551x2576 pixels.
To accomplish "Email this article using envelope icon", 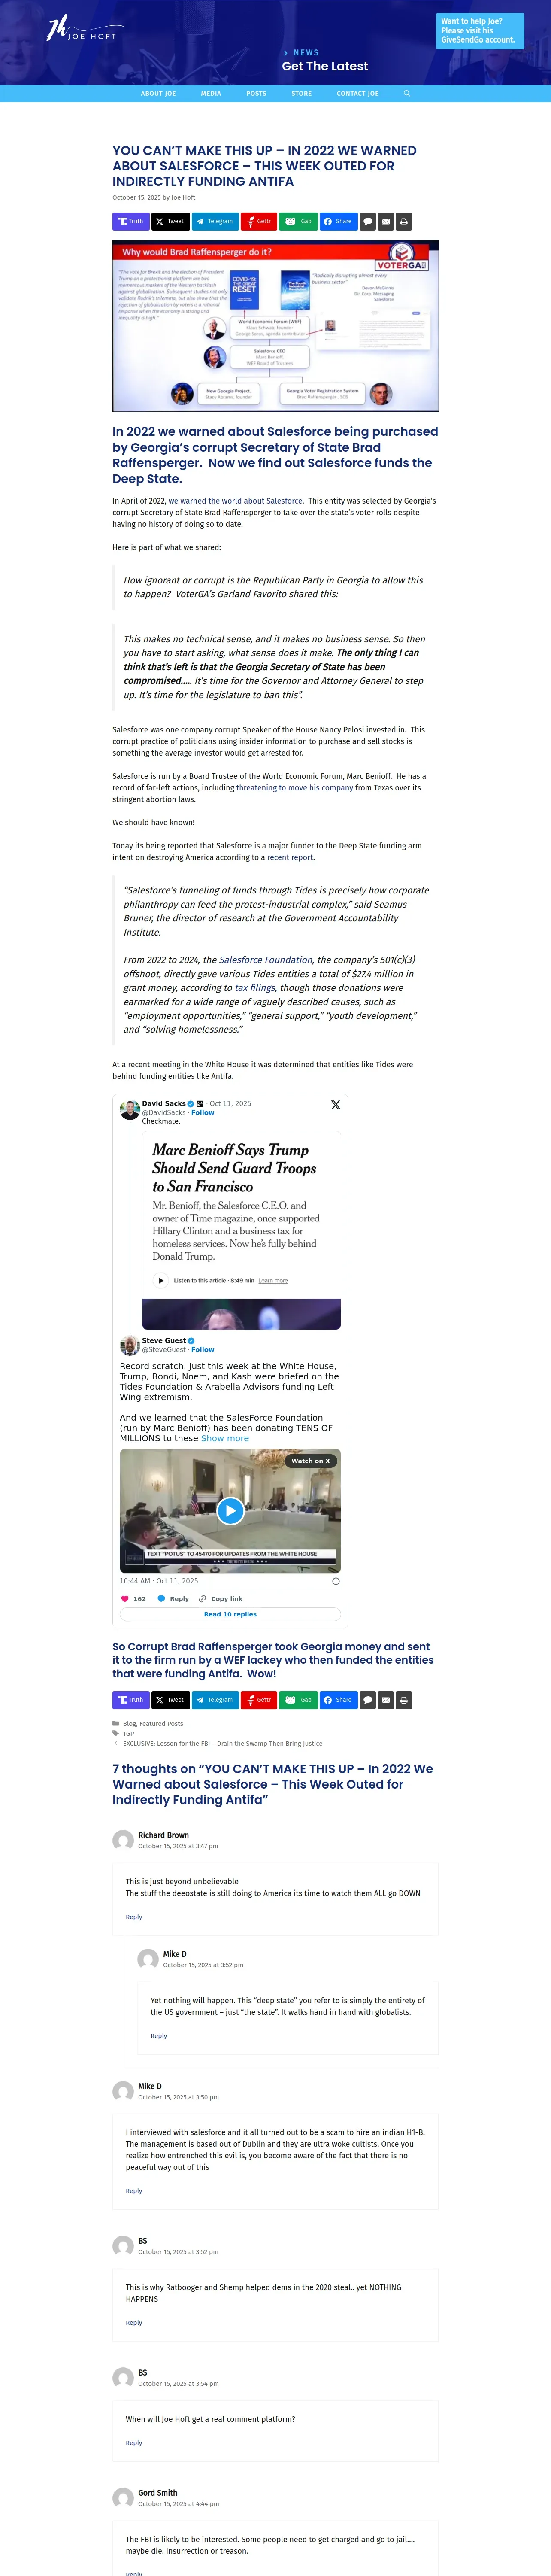I will (x=386, y=221).
